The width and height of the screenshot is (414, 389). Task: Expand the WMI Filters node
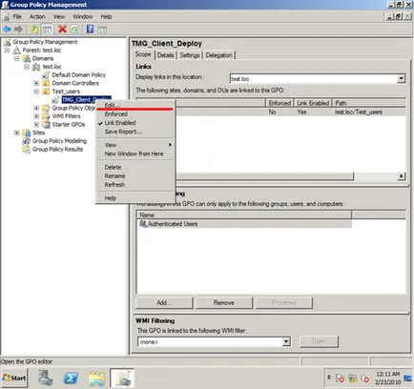click(x=36, y=116)
